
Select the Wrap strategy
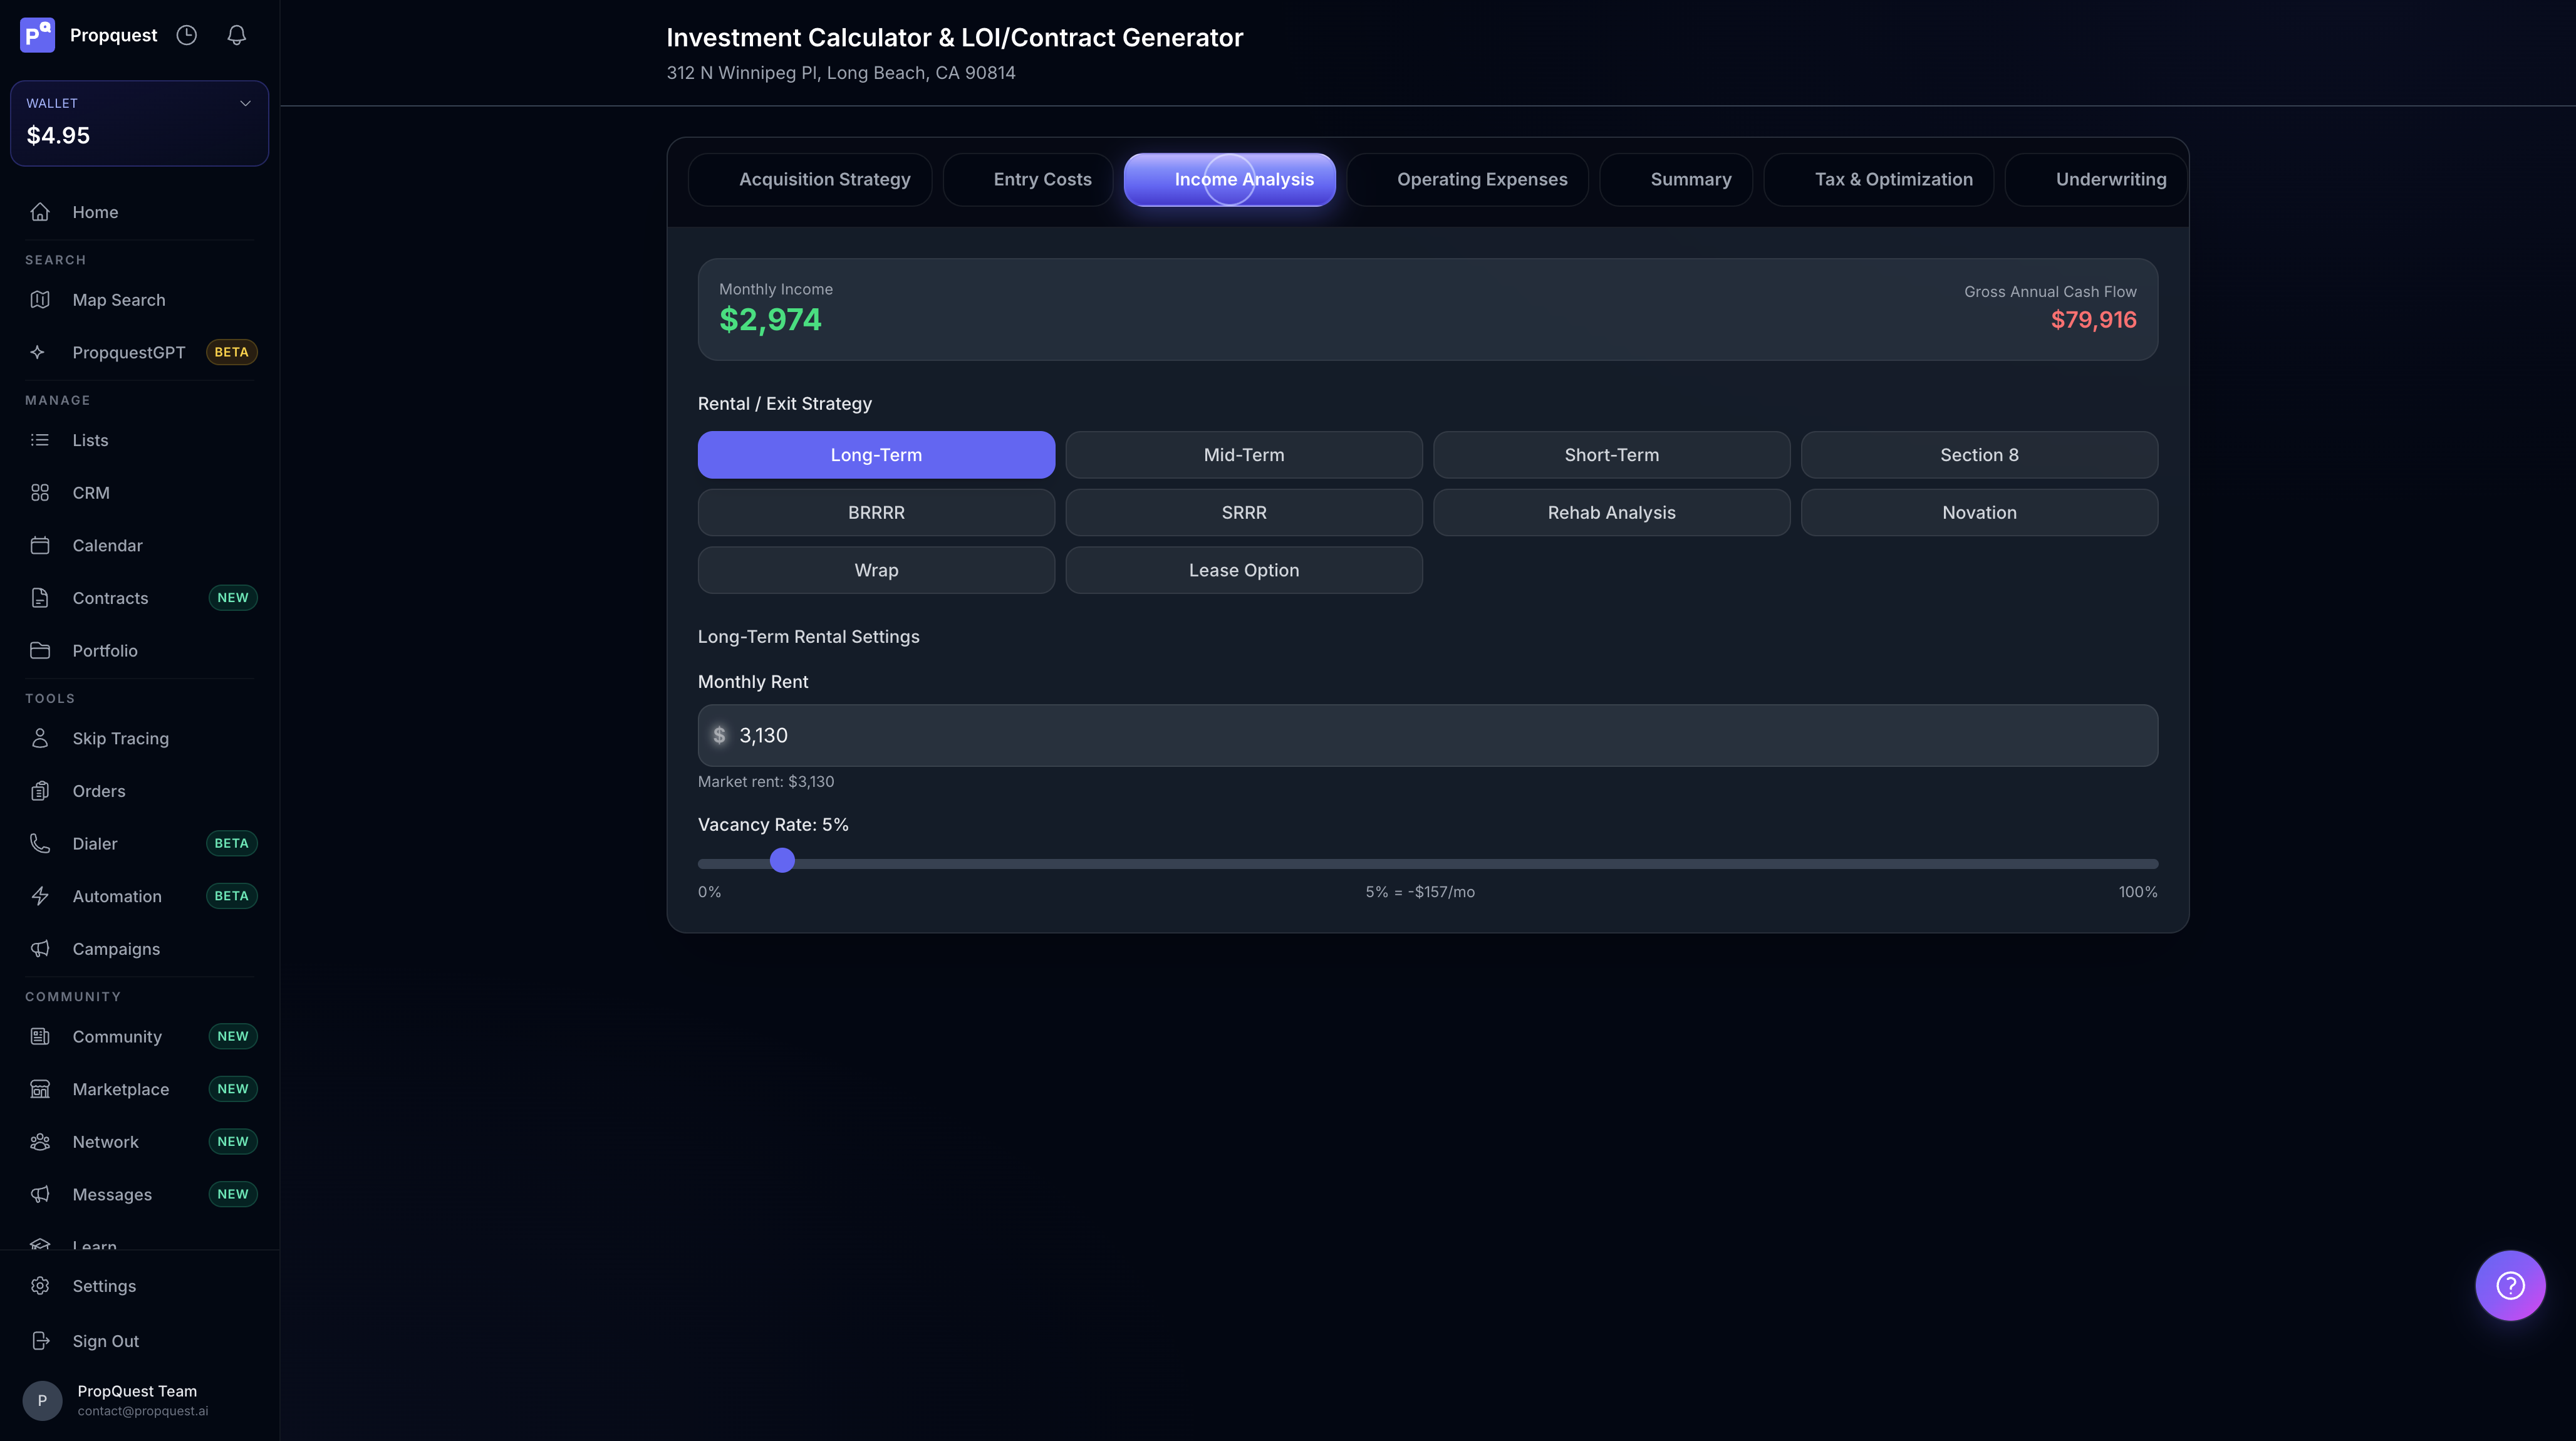876,570
